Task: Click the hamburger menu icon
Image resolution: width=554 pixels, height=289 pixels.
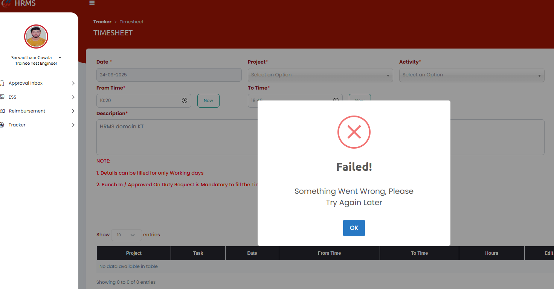Action: coord(92,3)
